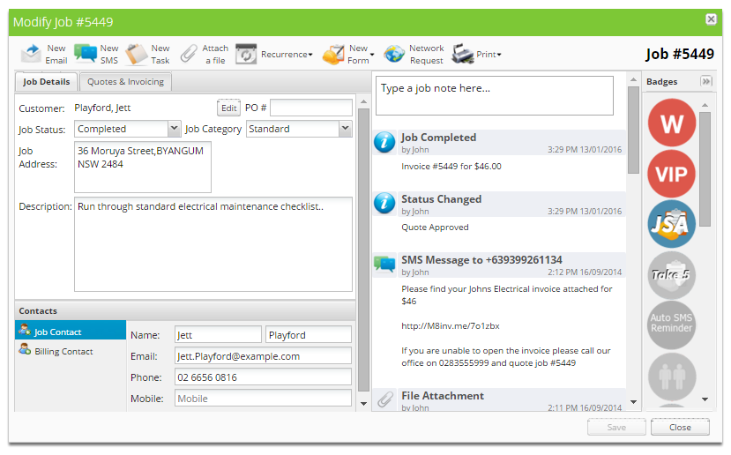Click the notes panel scroll up arrow

coord(633,79)
